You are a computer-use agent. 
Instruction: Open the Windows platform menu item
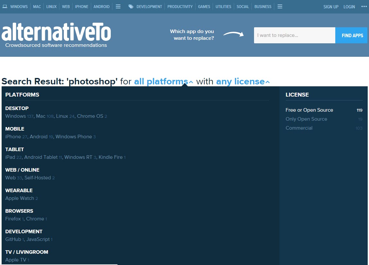click(x=19, y=7)
